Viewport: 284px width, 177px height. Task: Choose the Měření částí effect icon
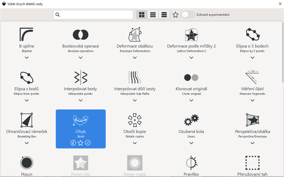[x=253, y=77]
